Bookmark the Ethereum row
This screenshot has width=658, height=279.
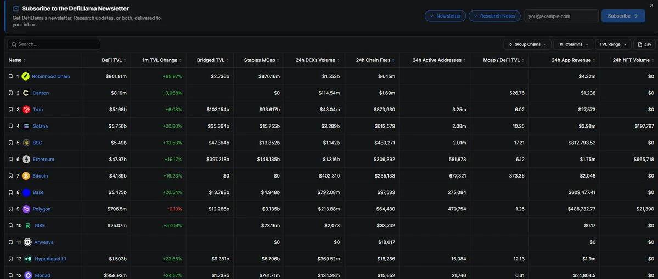pyautogui.click(x=11, y=159)
